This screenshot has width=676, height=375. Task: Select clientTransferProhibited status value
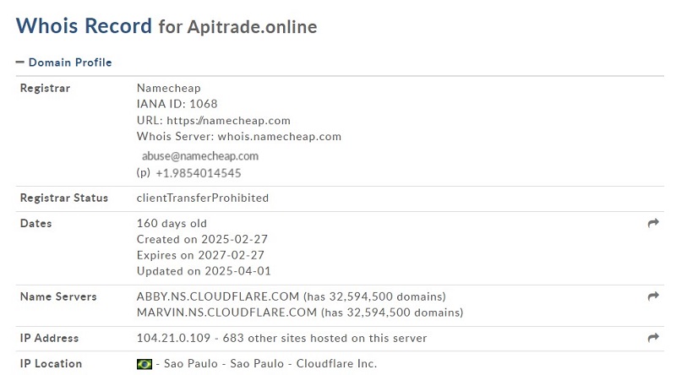click(203, 198)
